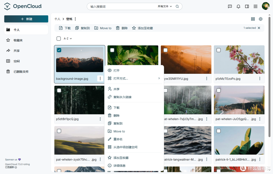This screenshot has width=273, height=174.
Task: Clear selection with the X icon
Action: 259,28
